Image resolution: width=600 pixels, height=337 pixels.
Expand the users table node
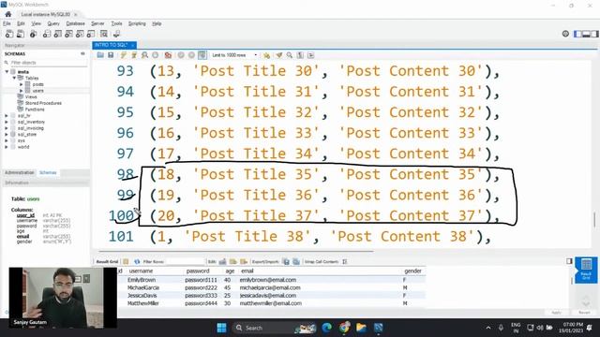pos(22,91)
